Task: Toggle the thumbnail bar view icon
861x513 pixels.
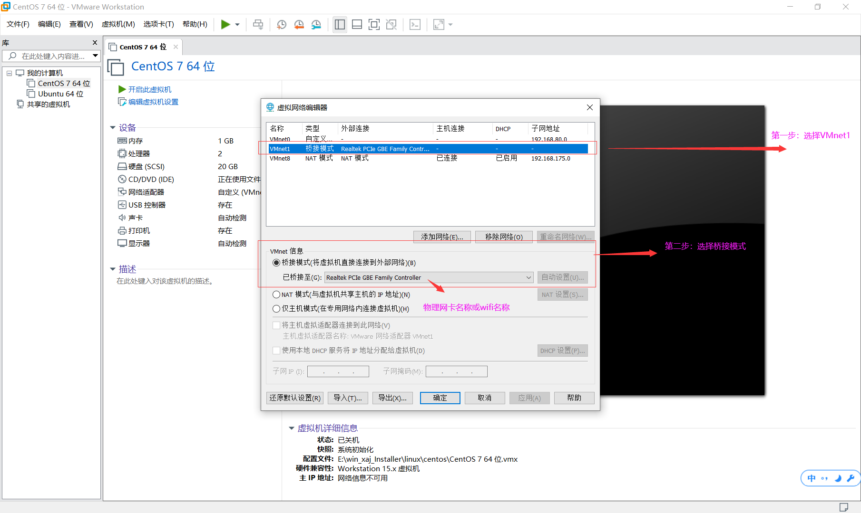Action: pos(357,24)
